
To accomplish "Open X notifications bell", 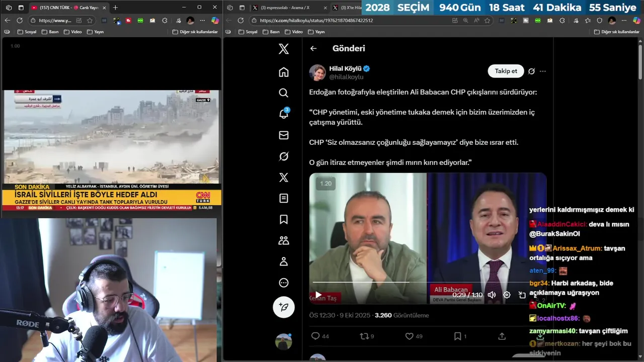I will (x=284, y=114).
